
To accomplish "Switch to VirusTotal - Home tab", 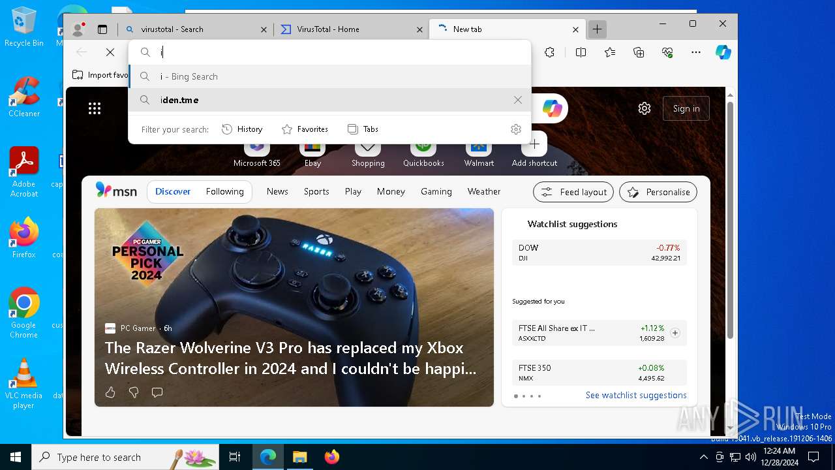I will pos(351,29).
